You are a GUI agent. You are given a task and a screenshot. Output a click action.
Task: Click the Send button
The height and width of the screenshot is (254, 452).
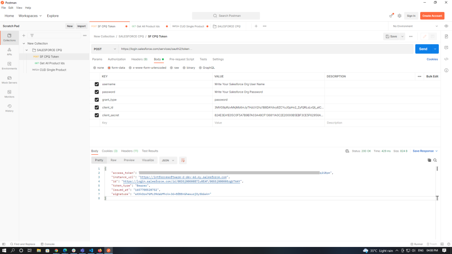click(x=423, y=49)
